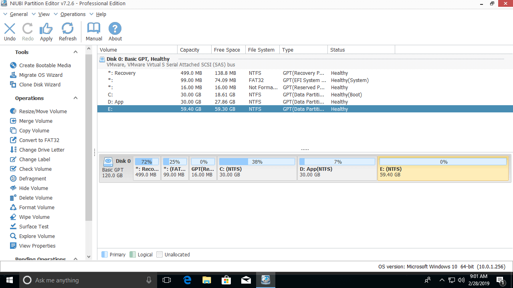Click the sidebar scrollbar down arrow
This screenshot has height=288, width=513.
(89, 256)
